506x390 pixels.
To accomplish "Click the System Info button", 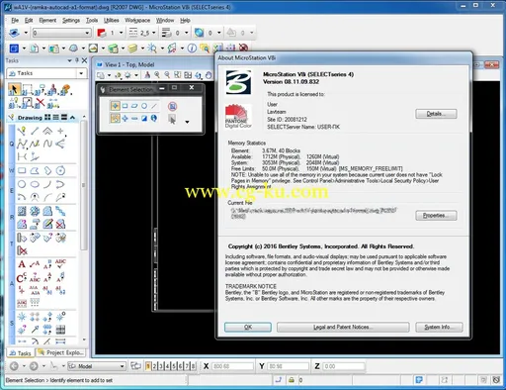I will [439, 327].
